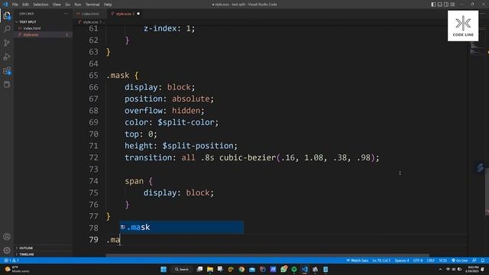Open the Run and Debug view
The height and width of the screenshot is (275, 489).
(7, 57)
